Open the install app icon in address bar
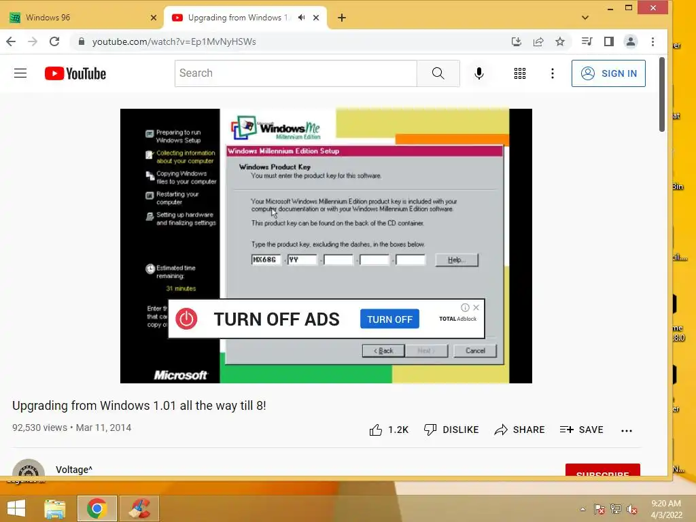Screen dimensions: 696x522 click(x=517, y=41)
